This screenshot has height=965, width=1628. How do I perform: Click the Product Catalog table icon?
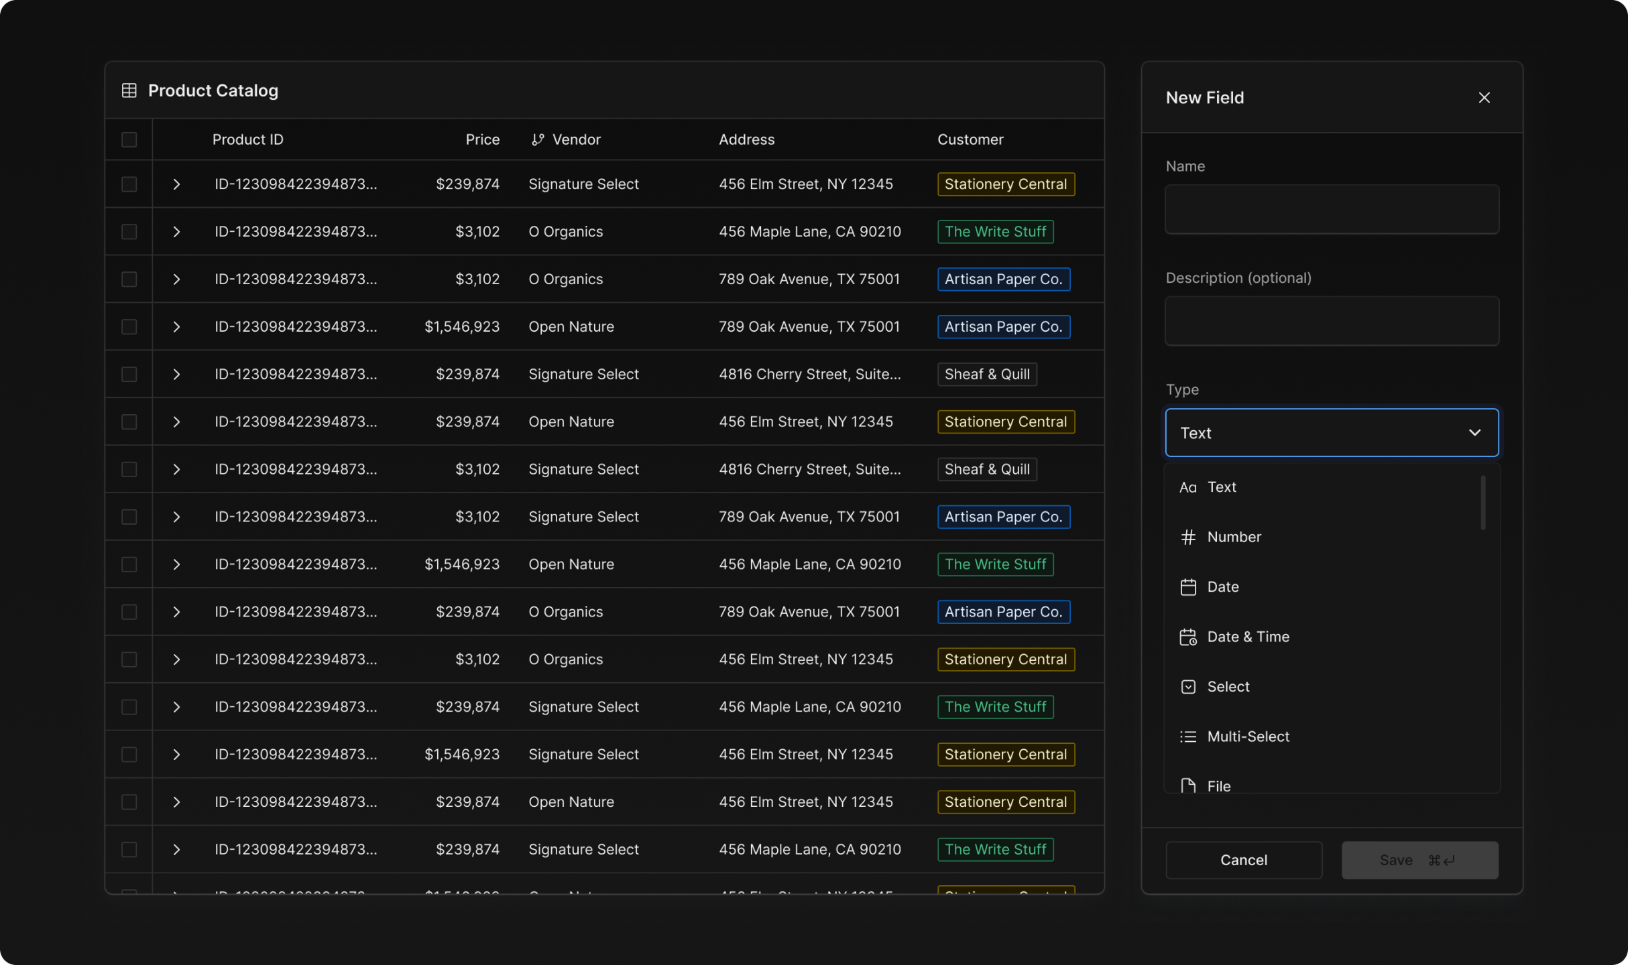click(129, 90)
